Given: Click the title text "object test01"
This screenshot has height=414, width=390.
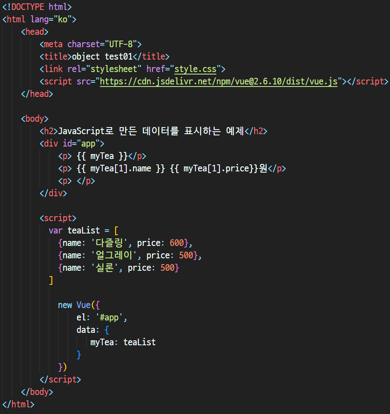Looking at the screenshot, I should [102, 56].
